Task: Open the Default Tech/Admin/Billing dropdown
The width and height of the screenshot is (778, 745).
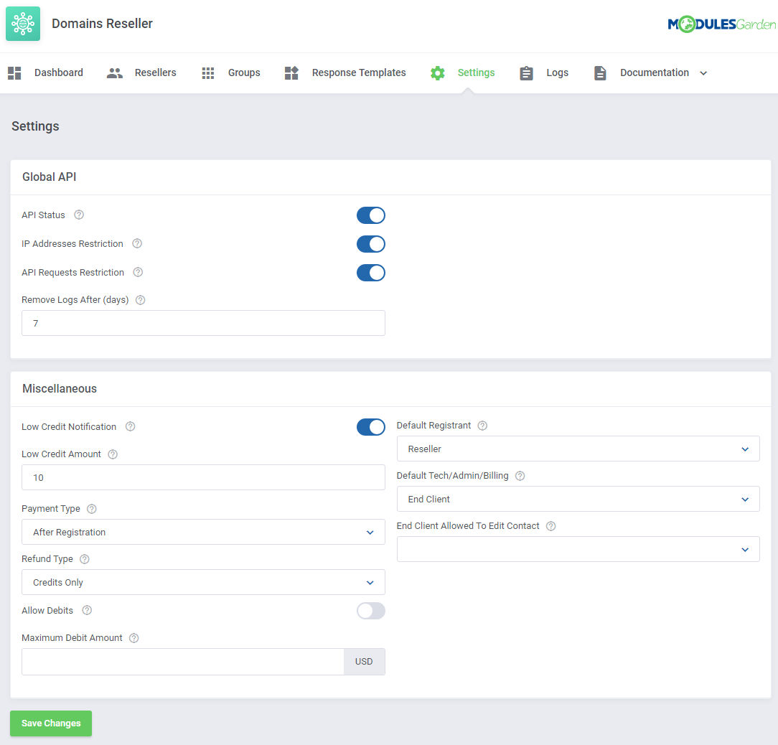Action: click(578, 499)
